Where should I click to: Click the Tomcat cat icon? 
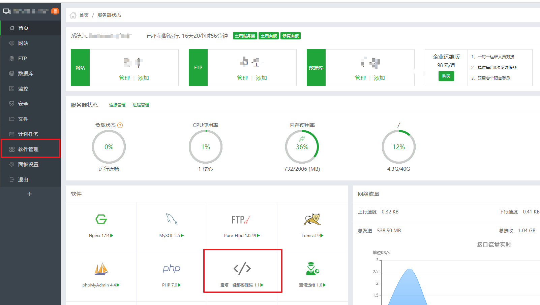tap(312, 219)
